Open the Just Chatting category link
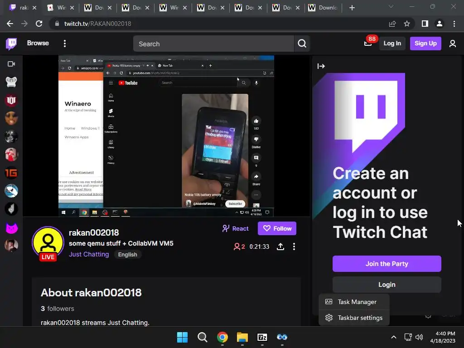The height and width of the screenshot is (348, 464). coord(89,254)
